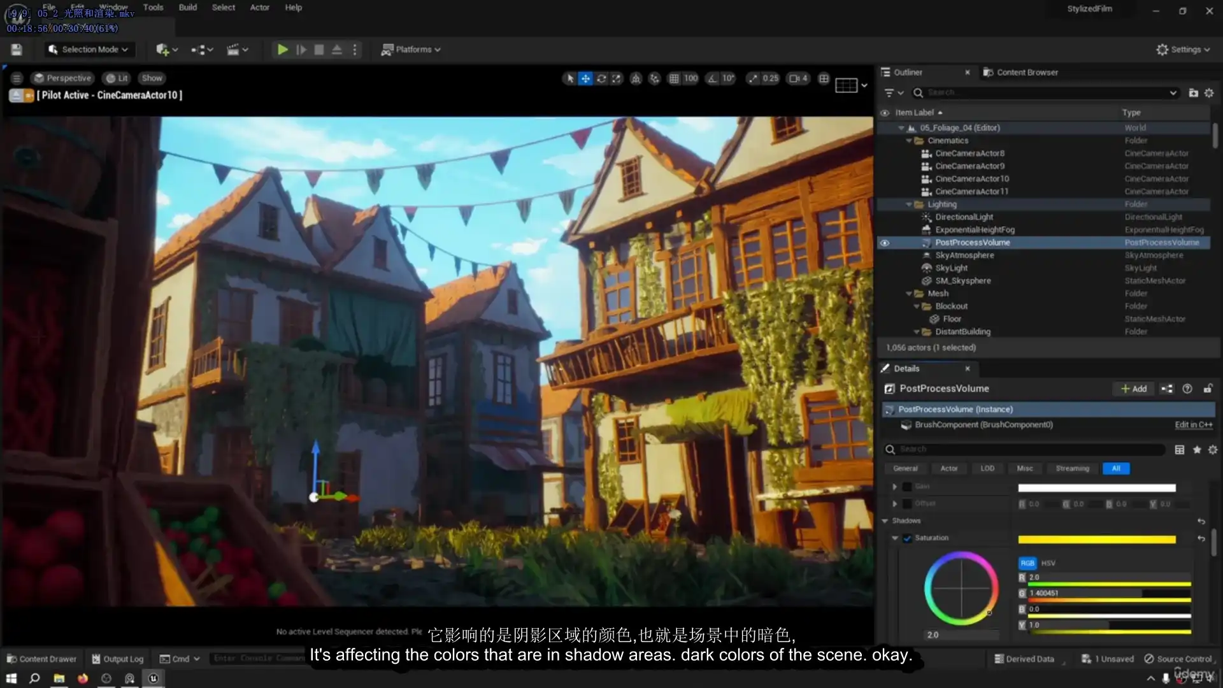1223x688 pixels.
Task: Open the Select menu in the menu bar
Action: (223, 7)
